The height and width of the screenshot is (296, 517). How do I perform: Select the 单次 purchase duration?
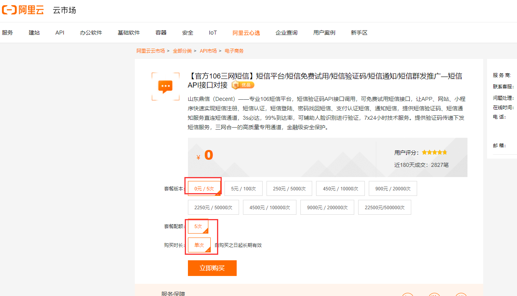(199, 245)
